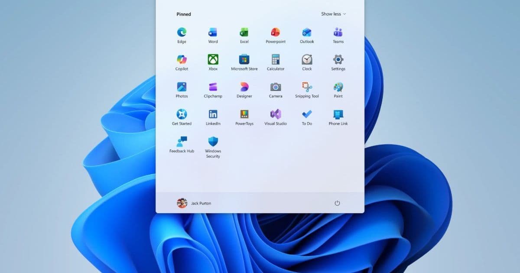
Task: Launch the Teams app icon
Action: [338, 32]
